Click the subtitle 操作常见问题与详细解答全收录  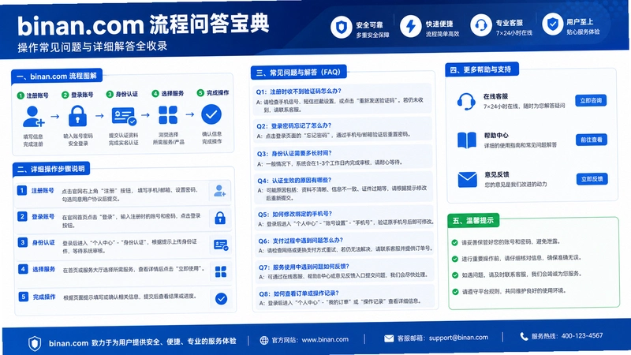click(x=92, y=47)
